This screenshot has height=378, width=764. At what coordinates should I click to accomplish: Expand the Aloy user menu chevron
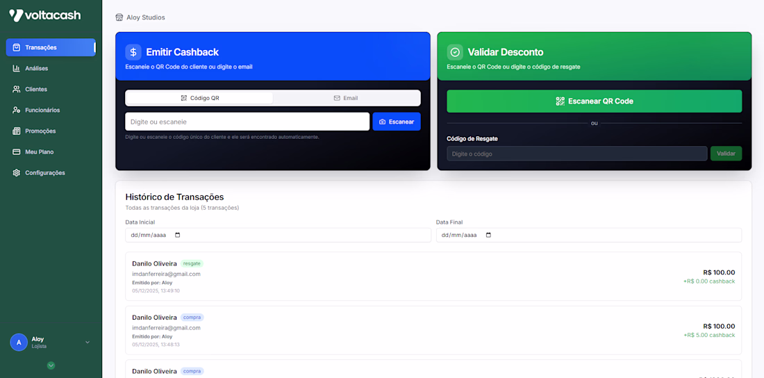tap(88, 343)
